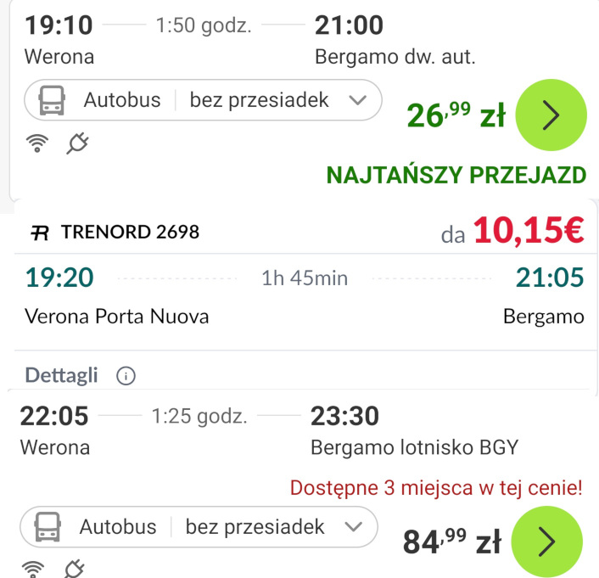The height and width of the screenshot is (578, 599).
Task: Open the Autobus bez przesiadek pill for 26,99 zł
Action: click(203, 100)
